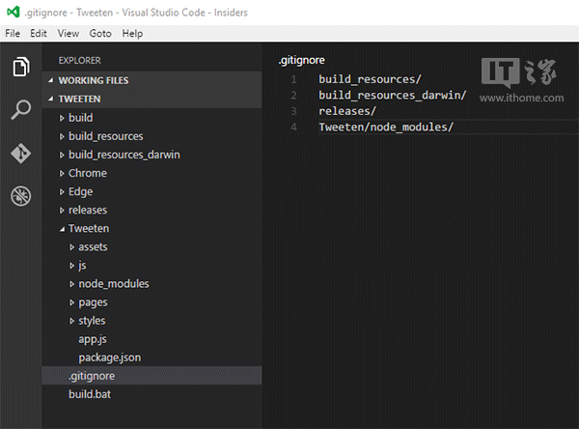Open the View menu
Viewport: 579px width, 429px height.
coord(69,34)
